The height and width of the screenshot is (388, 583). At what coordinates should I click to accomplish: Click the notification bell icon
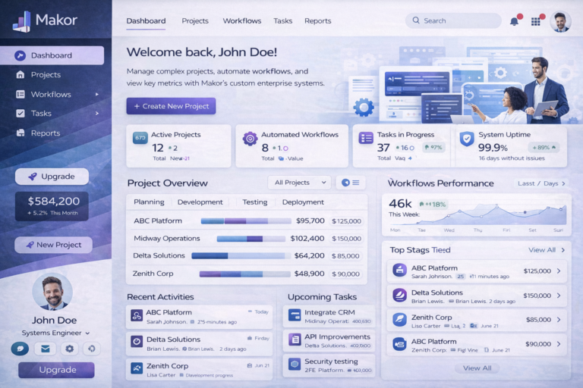point(515,21)
